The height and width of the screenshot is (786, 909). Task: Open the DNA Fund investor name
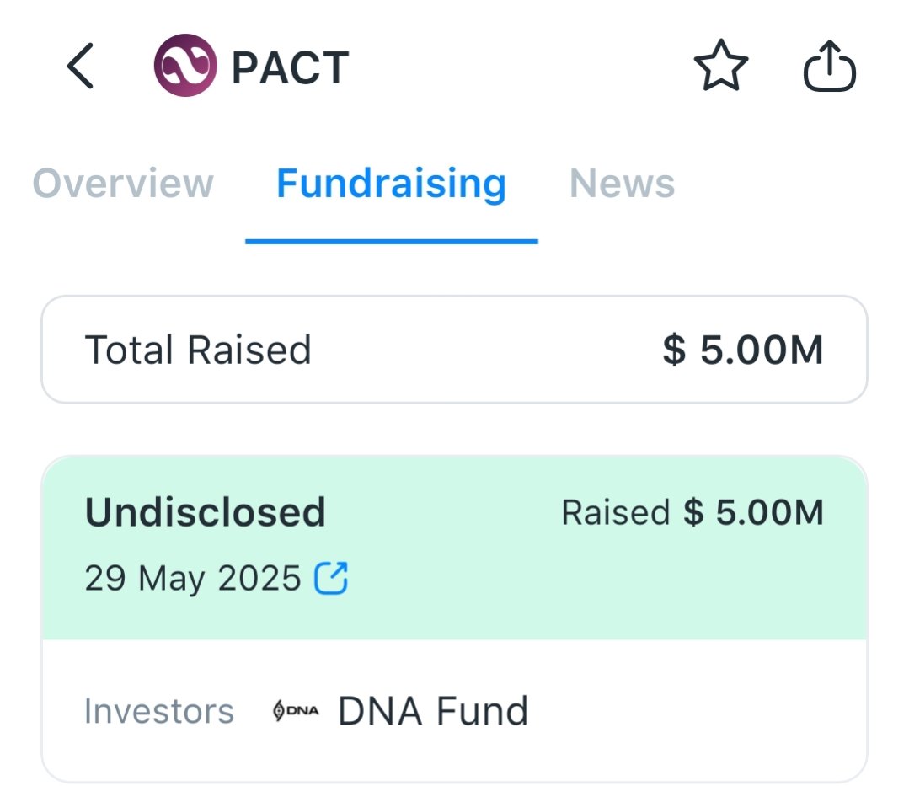pos(433,712)
